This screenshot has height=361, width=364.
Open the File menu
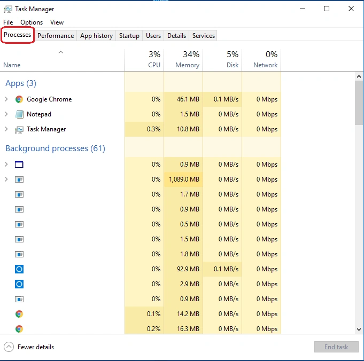point(8,22)
